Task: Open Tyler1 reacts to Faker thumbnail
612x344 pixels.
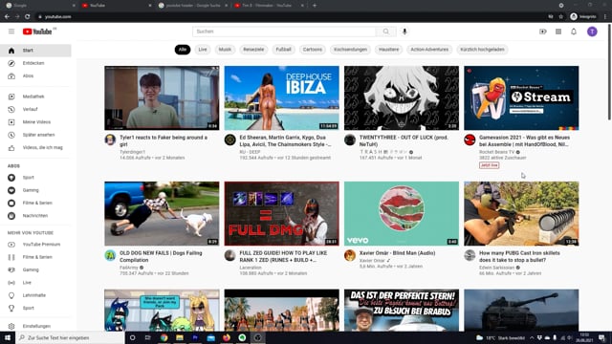Action: [162, 97]
